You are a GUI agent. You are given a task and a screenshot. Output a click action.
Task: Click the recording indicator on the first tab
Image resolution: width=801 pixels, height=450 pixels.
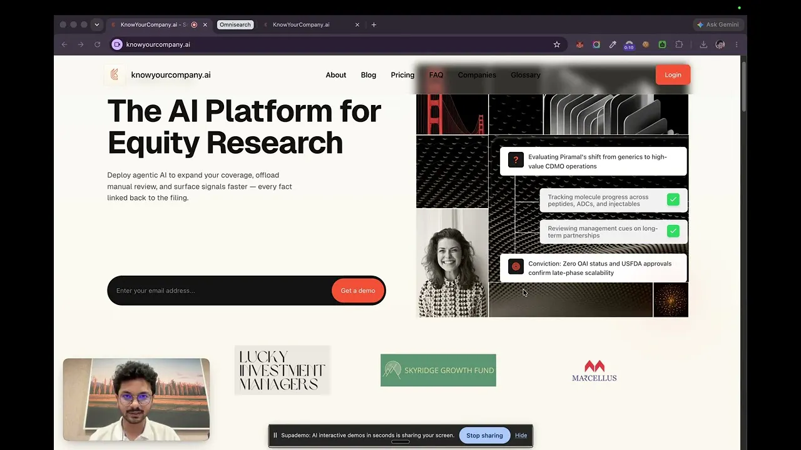coord(194,24)
